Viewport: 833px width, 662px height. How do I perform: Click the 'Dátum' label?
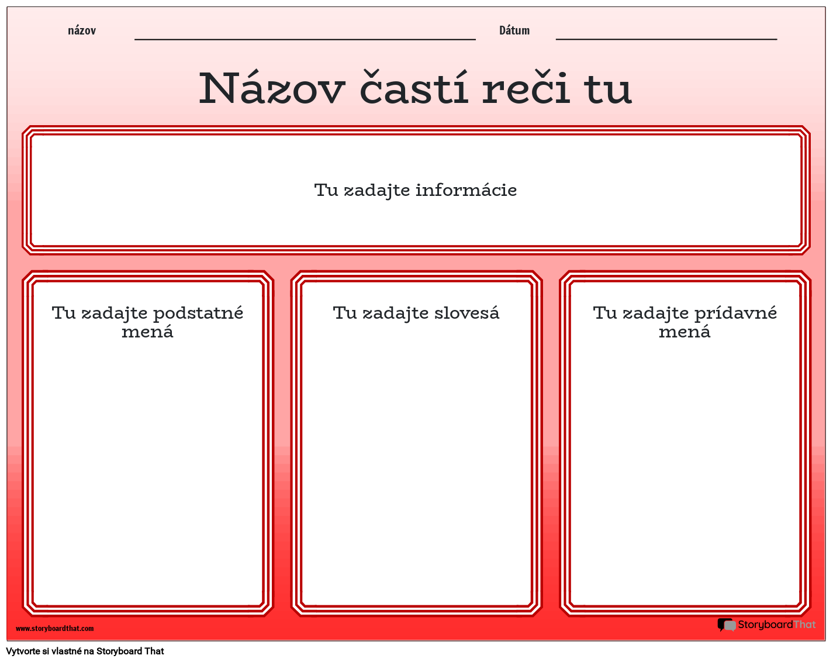pos(514,30)
